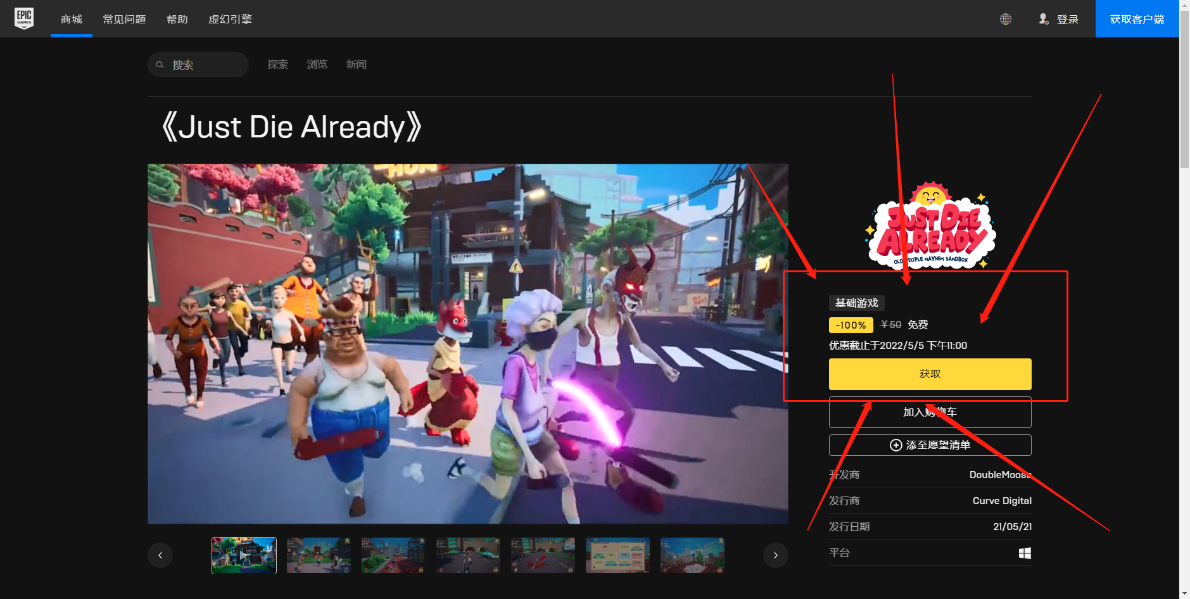Click 添至愿望清单 wishlist button
This screenshot has height=599, width=1190.
(x=930, y=445)
